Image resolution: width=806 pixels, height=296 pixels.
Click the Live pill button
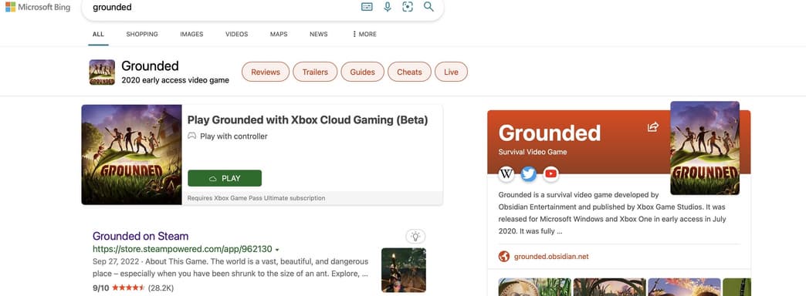(x=451, y=72)
